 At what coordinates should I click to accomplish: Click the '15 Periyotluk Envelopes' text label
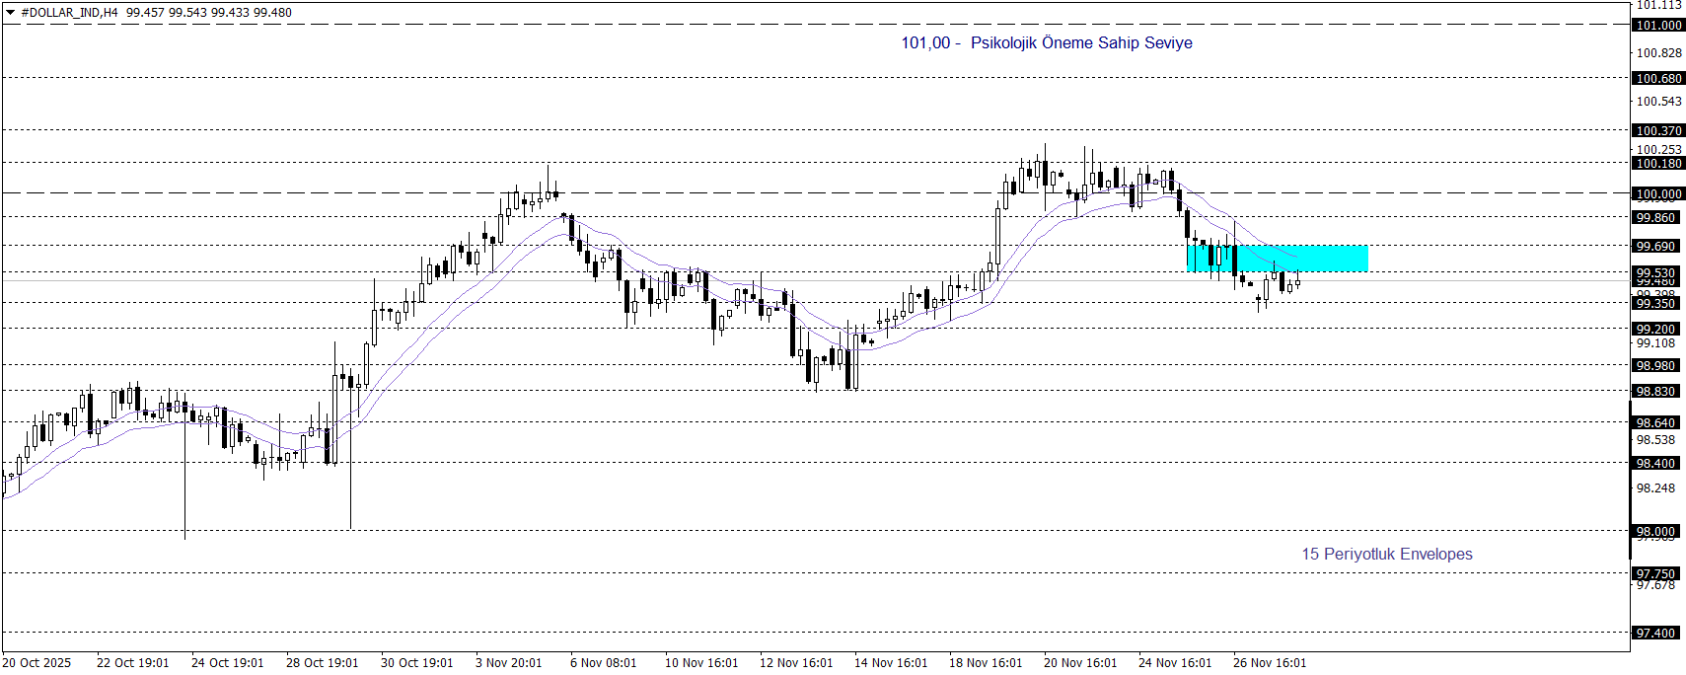1386,554
